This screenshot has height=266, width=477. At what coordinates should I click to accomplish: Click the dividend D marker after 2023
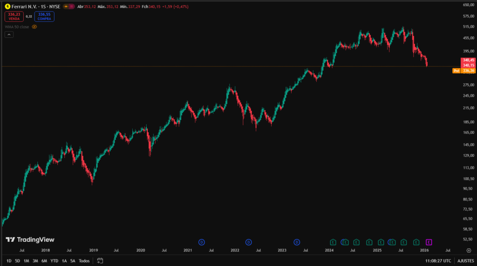pyautogui.click(x=297, y=242)
